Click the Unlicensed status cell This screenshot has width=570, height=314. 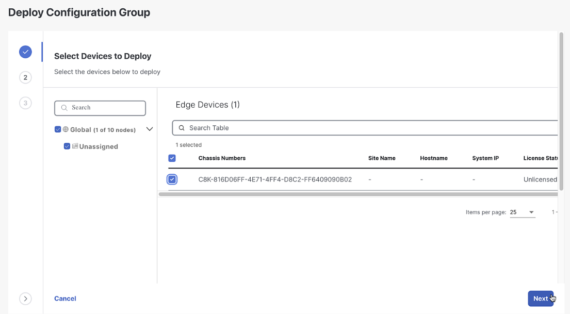click(540, 179)
